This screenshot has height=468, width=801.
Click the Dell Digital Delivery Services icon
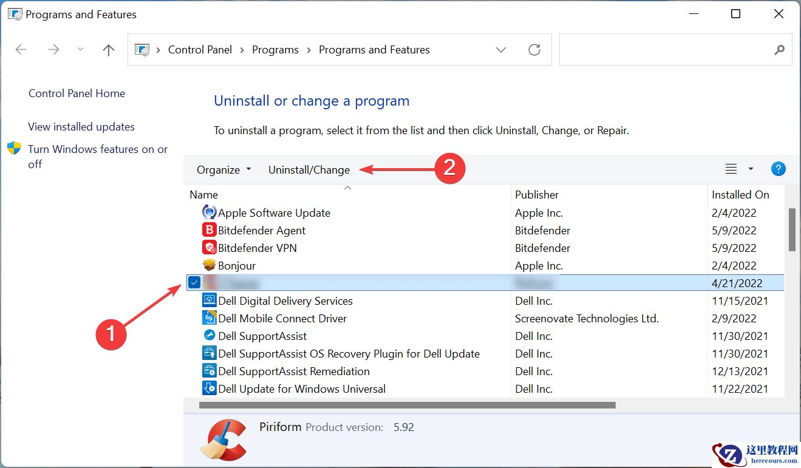(x=209, y=300)
